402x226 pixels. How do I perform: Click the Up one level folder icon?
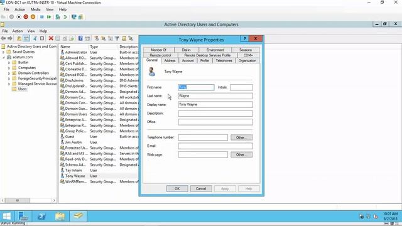[x=19, y=38]
